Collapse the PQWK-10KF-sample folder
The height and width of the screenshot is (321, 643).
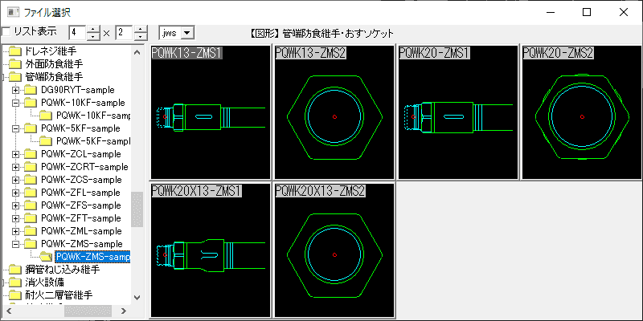pos(16,103)
